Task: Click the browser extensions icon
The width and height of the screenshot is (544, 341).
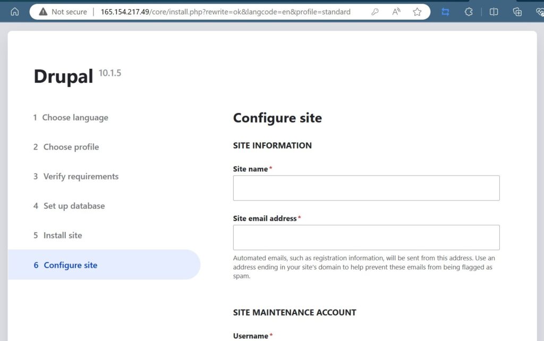Action: (x=469, y=11)
